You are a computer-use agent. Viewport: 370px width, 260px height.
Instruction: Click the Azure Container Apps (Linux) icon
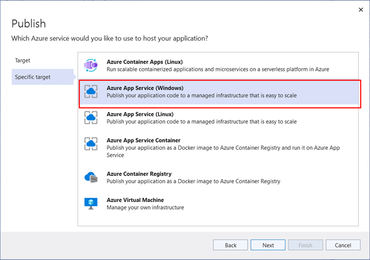coord(91,66)
